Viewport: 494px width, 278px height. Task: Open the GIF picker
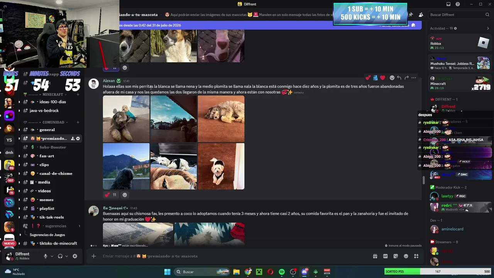pos(385,256)
